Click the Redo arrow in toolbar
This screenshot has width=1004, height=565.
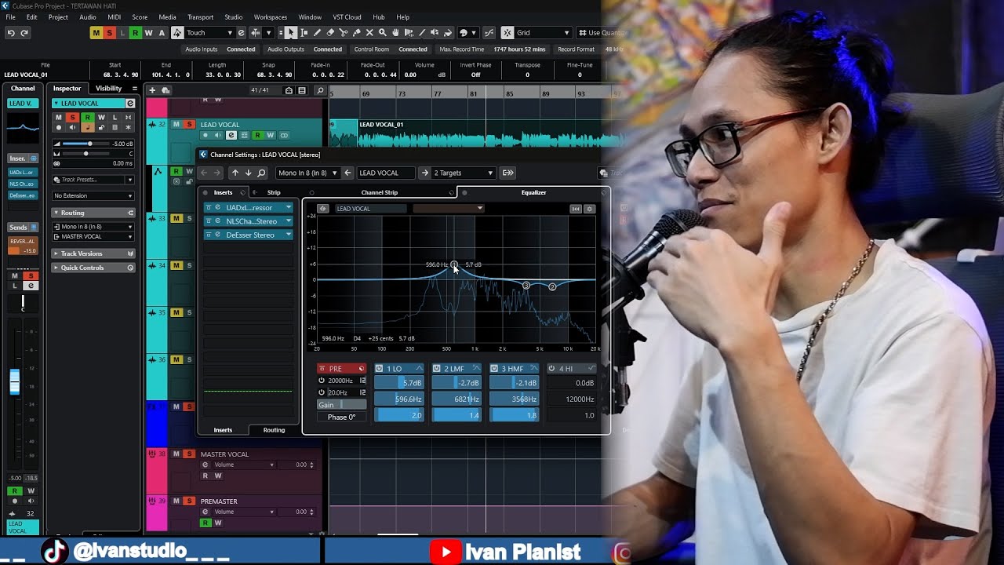(x=24, y=33)
